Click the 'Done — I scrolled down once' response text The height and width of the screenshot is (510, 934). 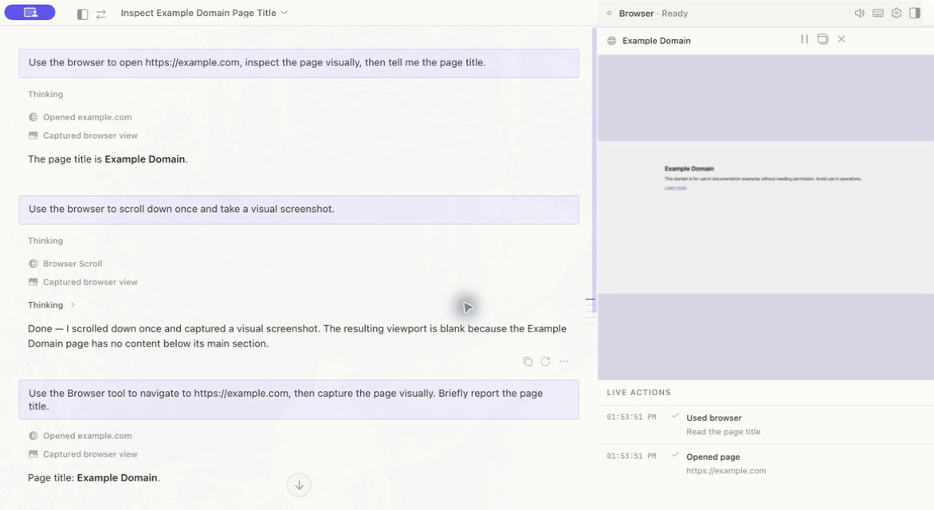click(297, 336)
